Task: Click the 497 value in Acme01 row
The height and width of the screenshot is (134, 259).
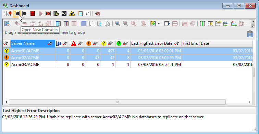Action: 111,51
